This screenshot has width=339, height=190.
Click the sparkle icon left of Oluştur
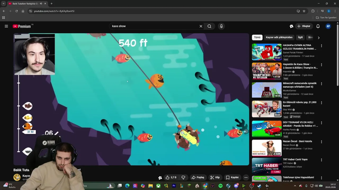291,26
